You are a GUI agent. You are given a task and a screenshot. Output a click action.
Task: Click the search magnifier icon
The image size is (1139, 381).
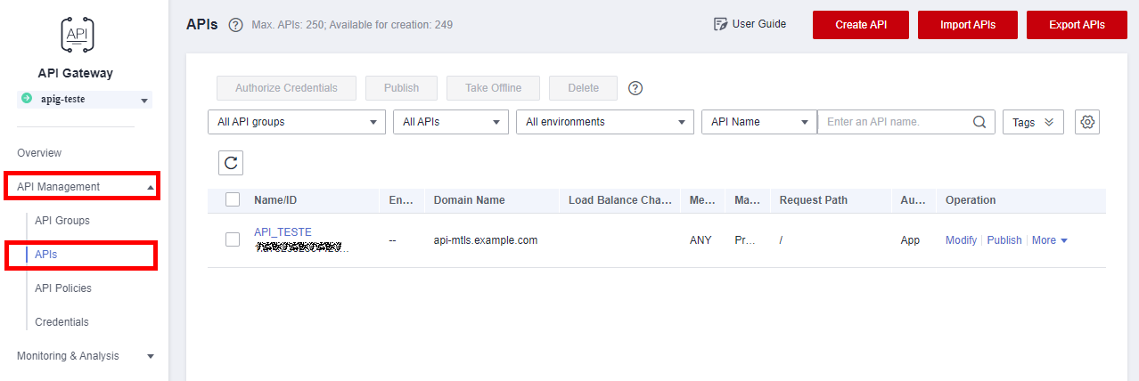click(x=979, y=122)
